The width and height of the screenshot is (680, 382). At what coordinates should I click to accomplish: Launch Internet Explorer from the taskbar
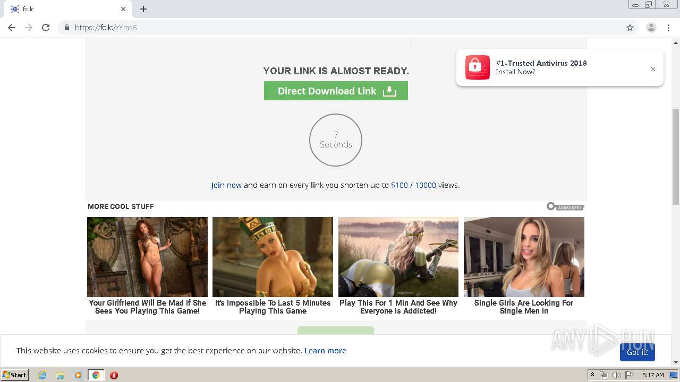pyautogui.click(x=42, y=375)
